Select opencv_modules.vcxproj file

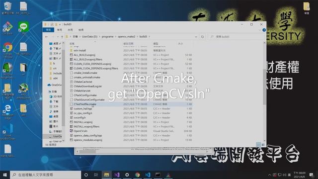coord(88,140)
